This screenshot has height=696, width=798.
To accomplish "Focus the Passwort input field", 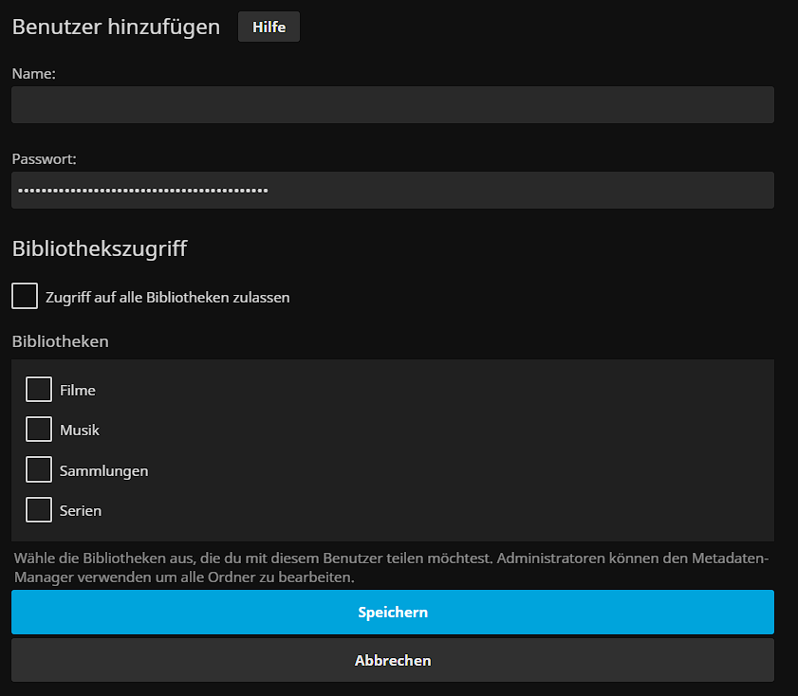I will (392, 191).
